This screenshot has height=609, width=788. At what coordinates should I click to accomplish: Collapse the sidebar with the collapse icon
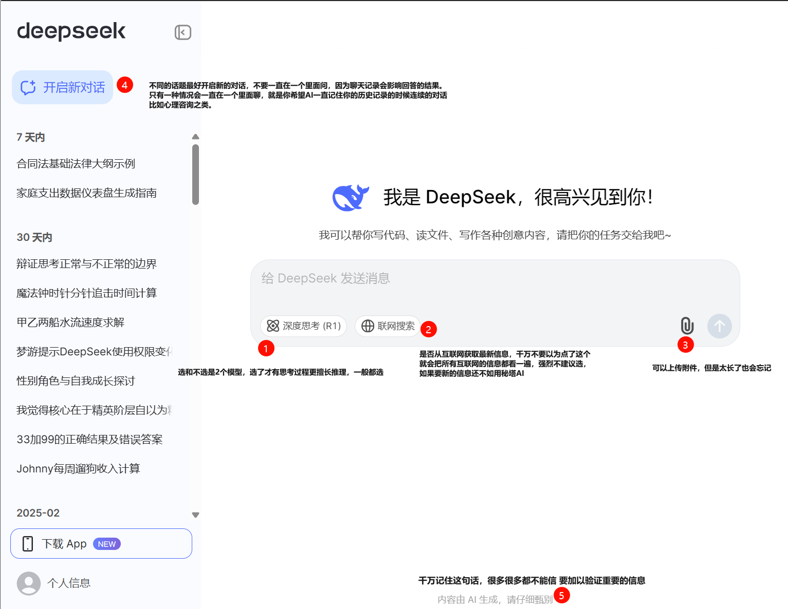click(182, 32)
